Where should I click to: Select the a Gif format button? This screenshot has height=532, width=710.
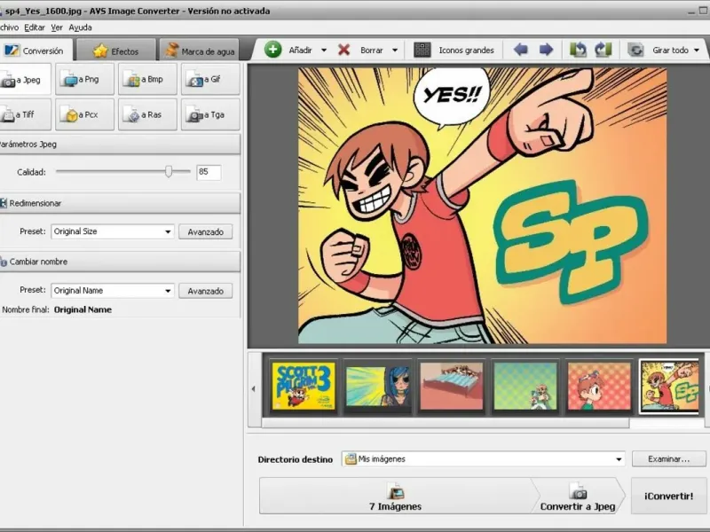pos(210,80)
